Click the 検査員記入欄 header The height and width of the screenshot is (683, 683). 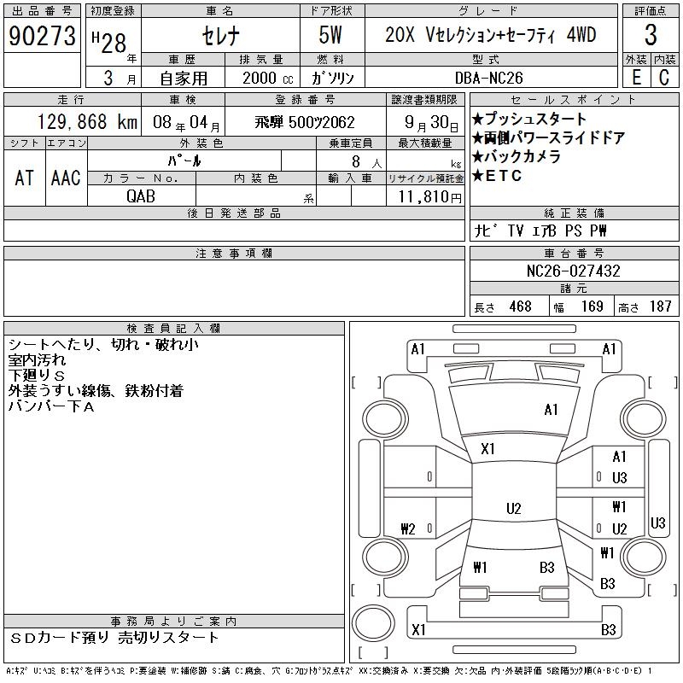coord(173,329)
